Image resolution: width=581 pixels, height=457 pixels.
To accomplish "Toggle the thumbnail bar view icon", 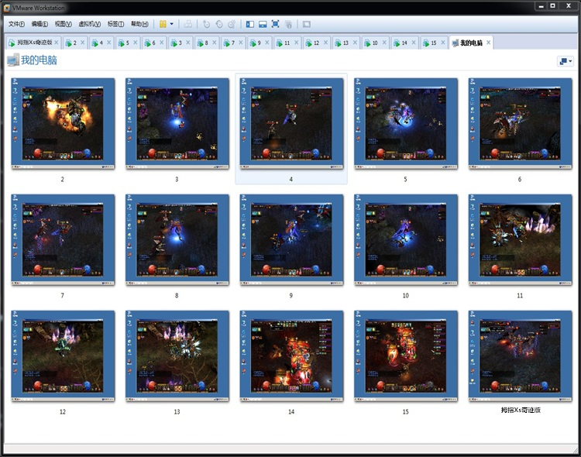I will [x=263, y=24].
